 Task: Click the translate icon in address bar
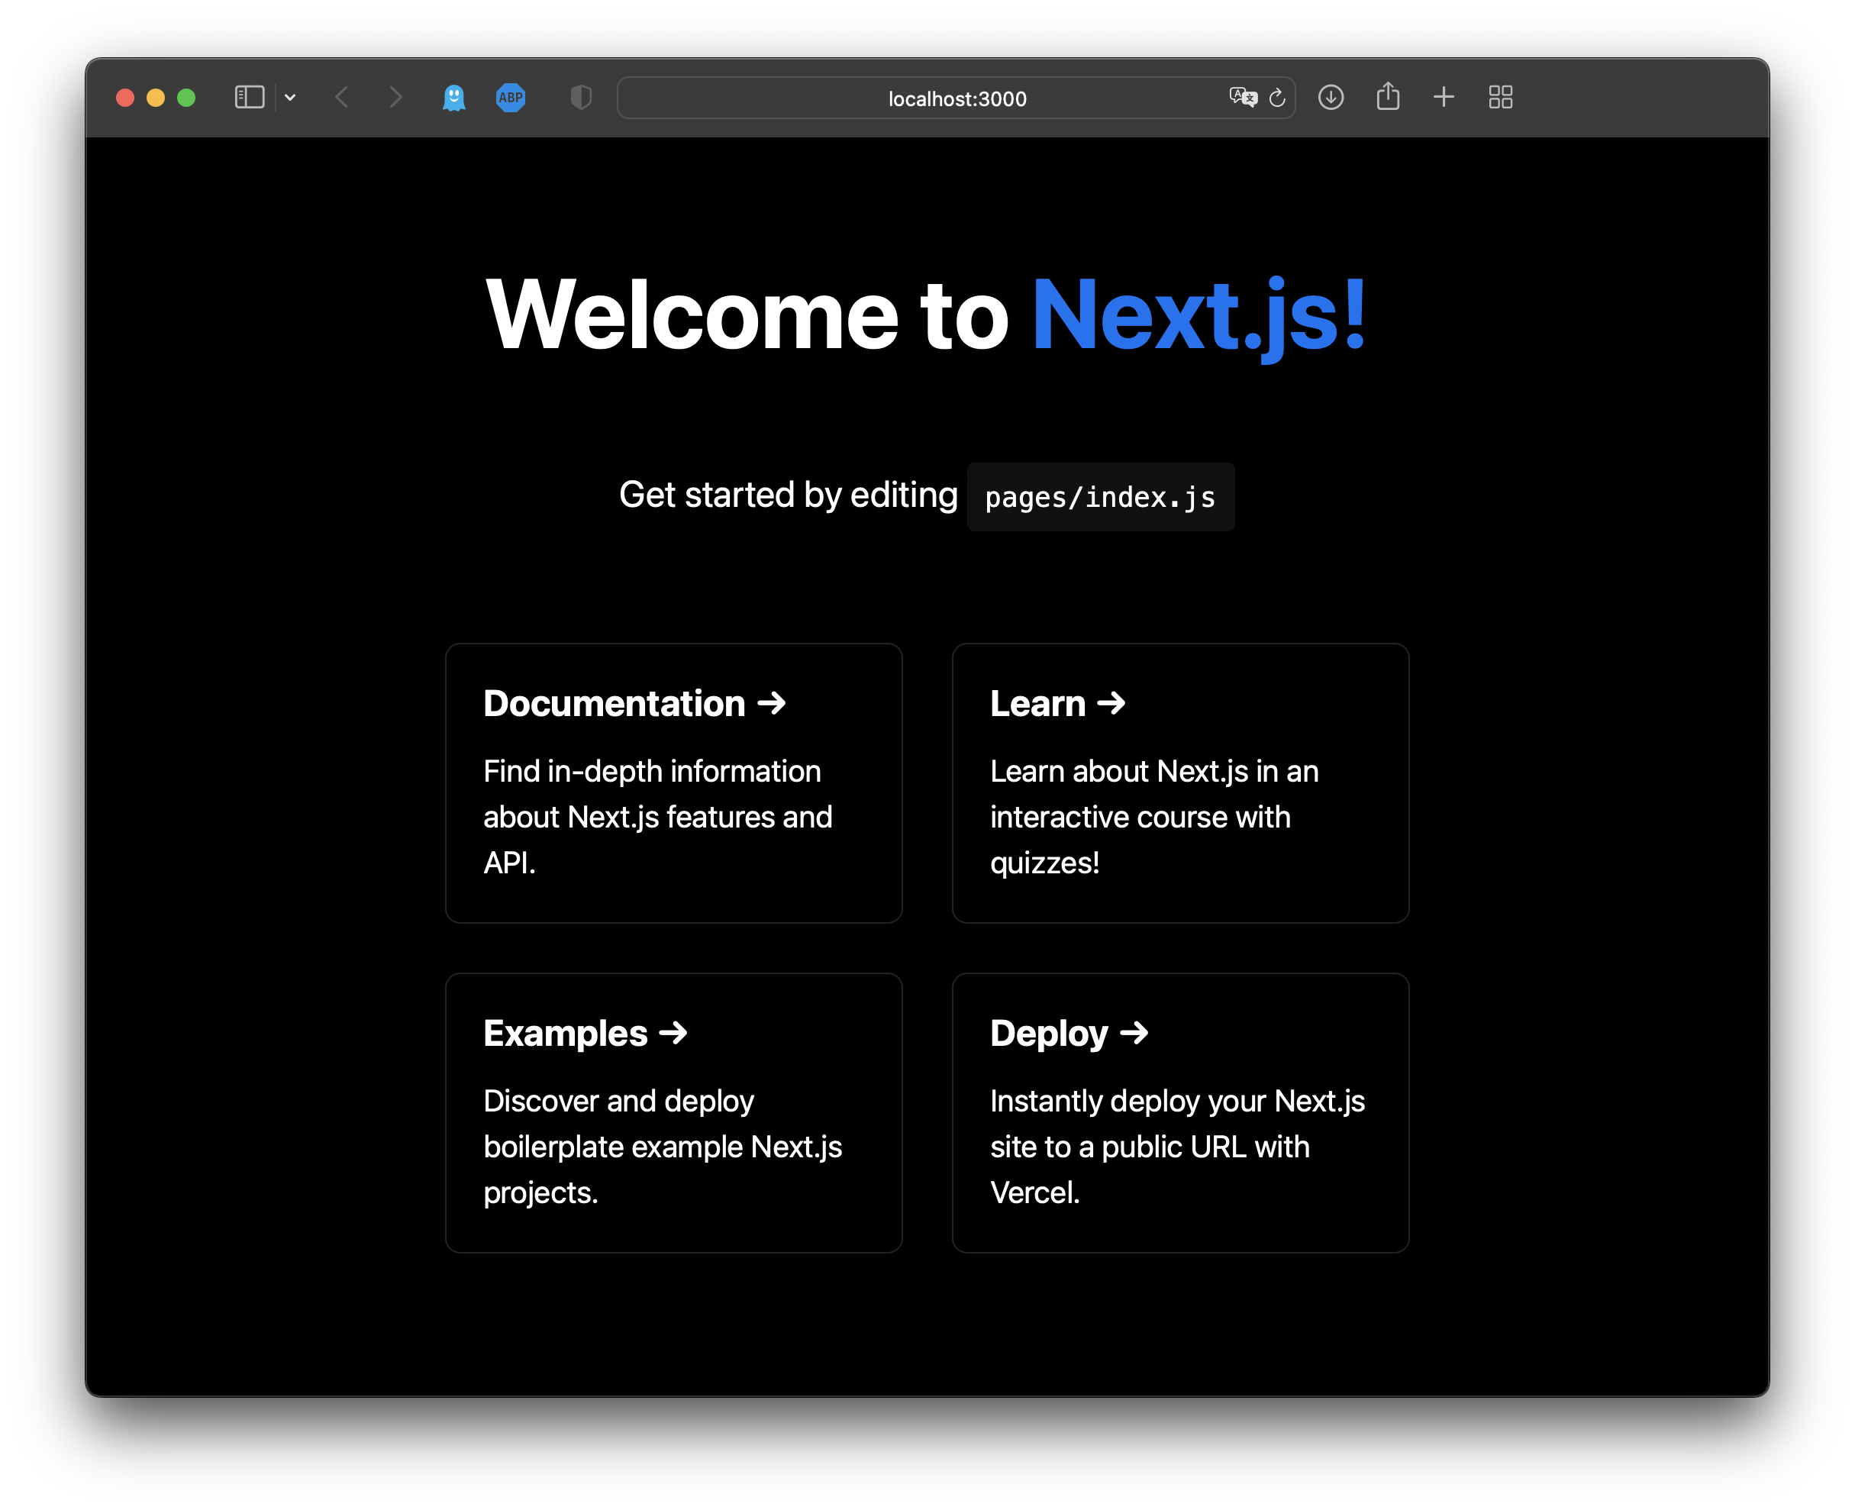click(x=1243, y=98)
